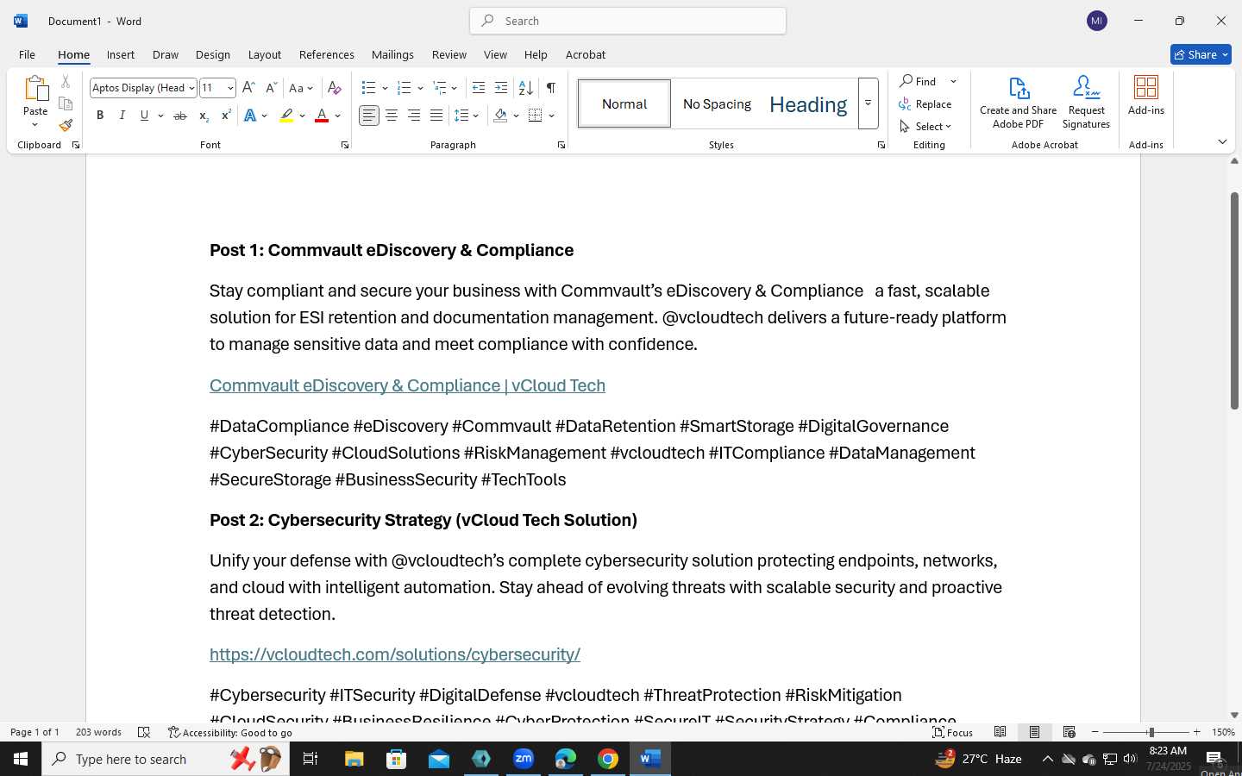Click the Share button

click(1201, 54)
